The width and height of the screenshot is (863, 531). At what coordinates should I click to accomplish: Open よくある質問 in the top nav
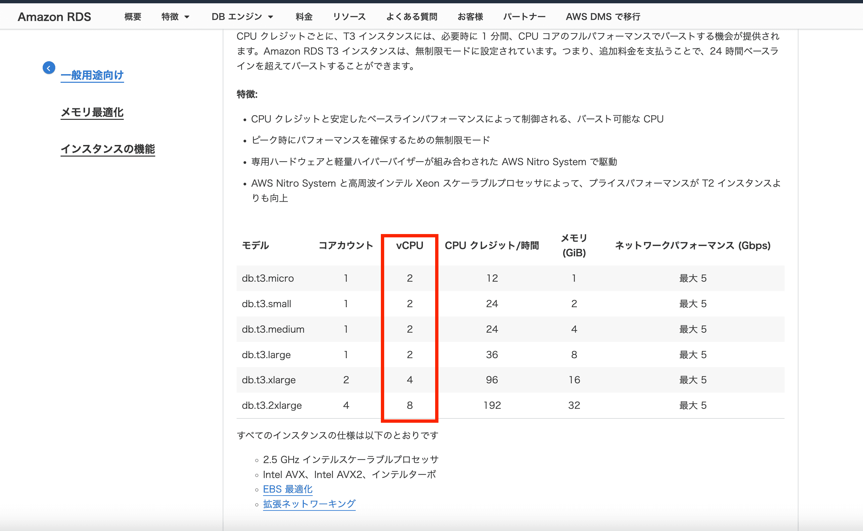(x=412, y=17)
